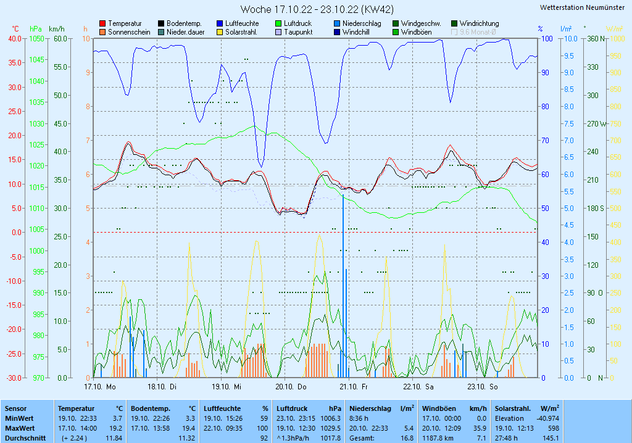Click the Wetterstation Neumünster label
Screen dimensions: 632x443
click(581, 7)
